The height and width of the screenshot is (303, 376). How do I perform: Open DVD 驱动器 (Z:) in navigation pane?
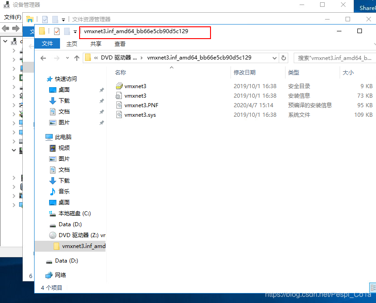tap(82, 235)
